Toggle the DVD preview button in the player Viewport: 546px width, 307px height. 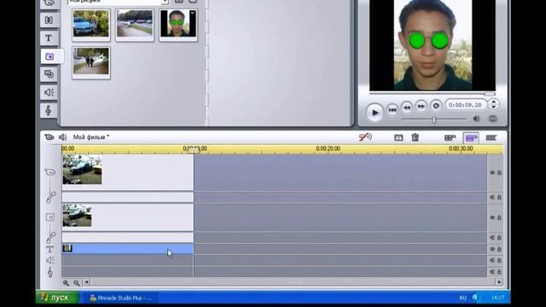coord(493,119)
